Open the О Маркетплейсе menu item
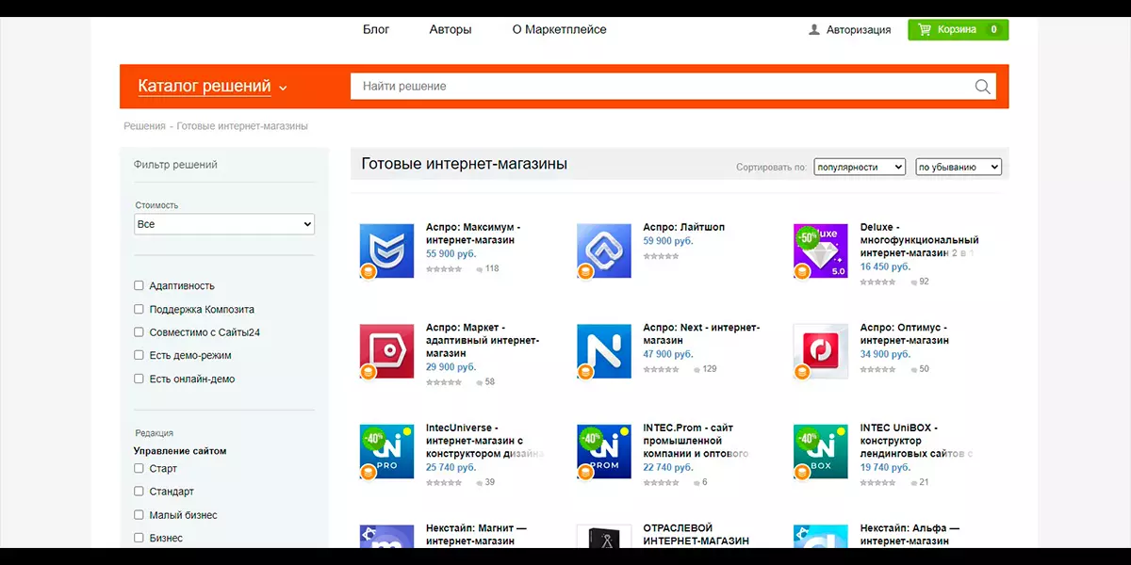This screenshot has width=1131, height=565. (560, 29)
